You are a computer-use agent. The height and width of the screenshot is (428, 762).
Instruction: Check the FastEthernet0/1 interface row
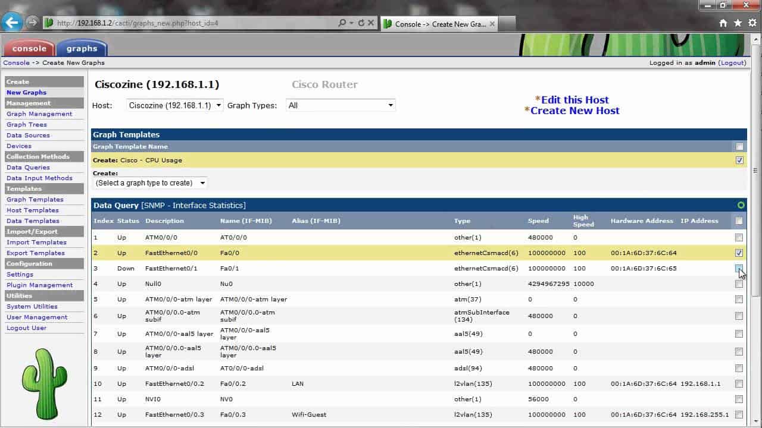(x=739, y=268)
